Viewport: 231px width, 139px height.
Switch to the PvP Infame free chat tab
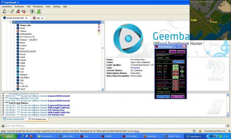tap(37, 119)
